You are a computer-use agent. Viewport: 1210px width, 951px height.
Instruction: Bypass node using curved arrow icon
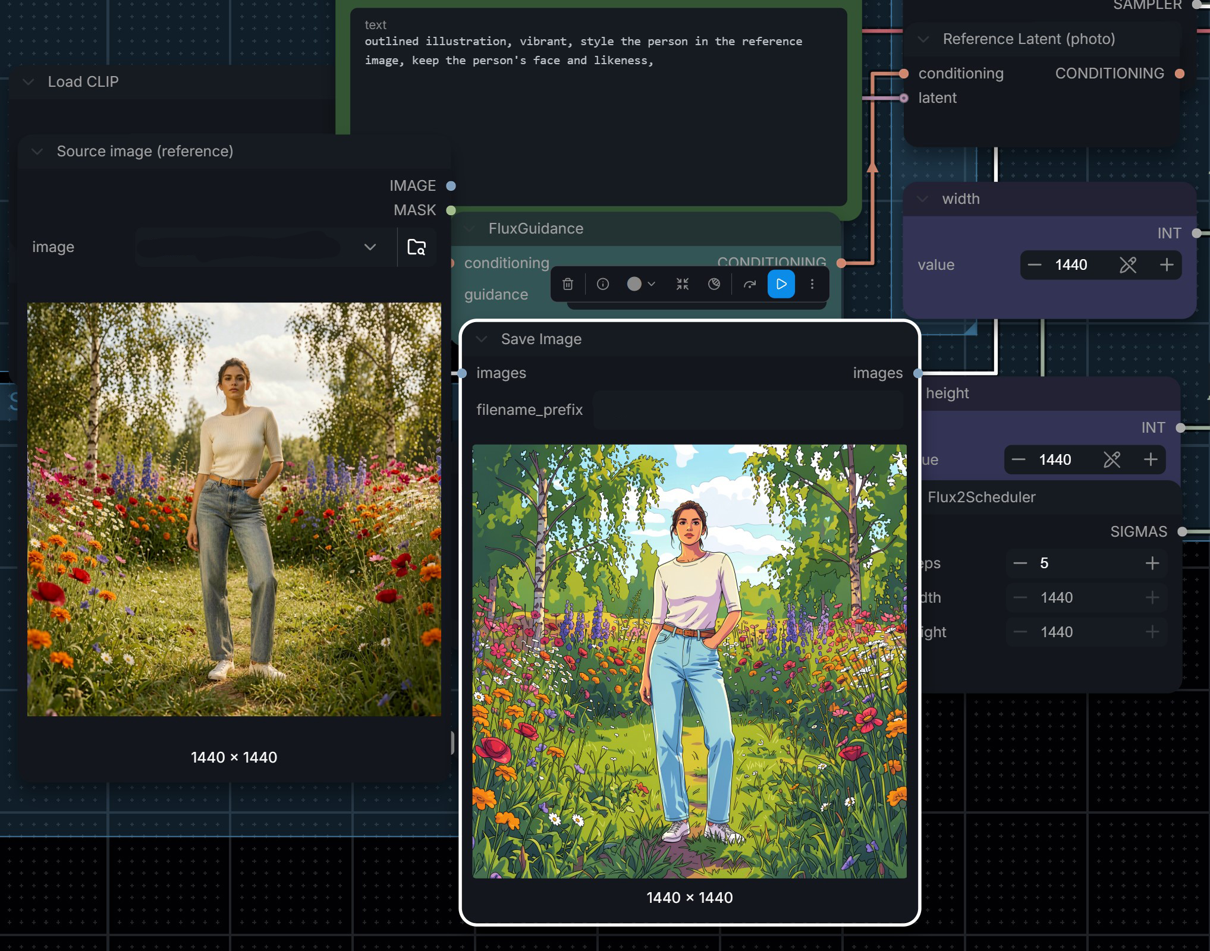(750, 284)
